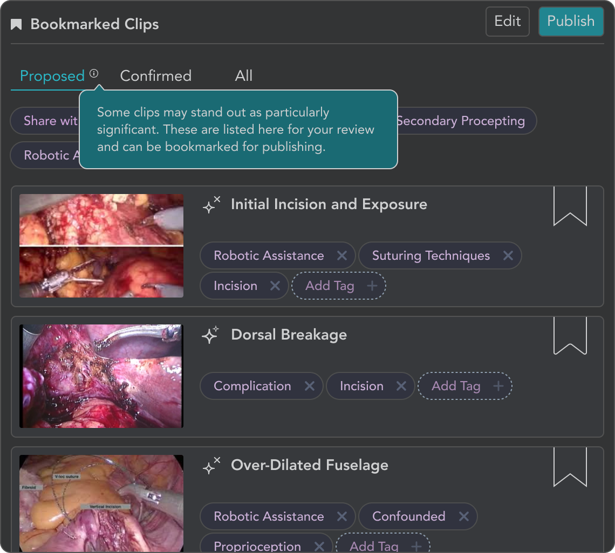Click the Publish button
615x553 pixels.
pos(571,22)
